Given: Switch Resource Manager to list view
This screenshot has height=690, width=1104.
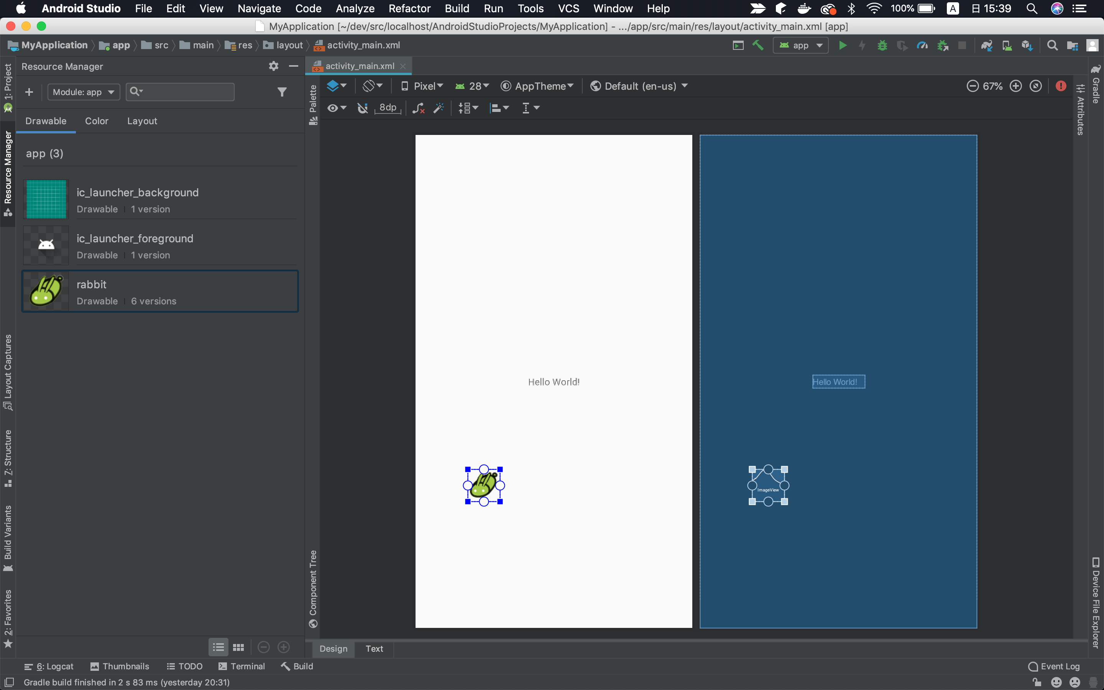Looking at the screenshot, I should point(219,647).
